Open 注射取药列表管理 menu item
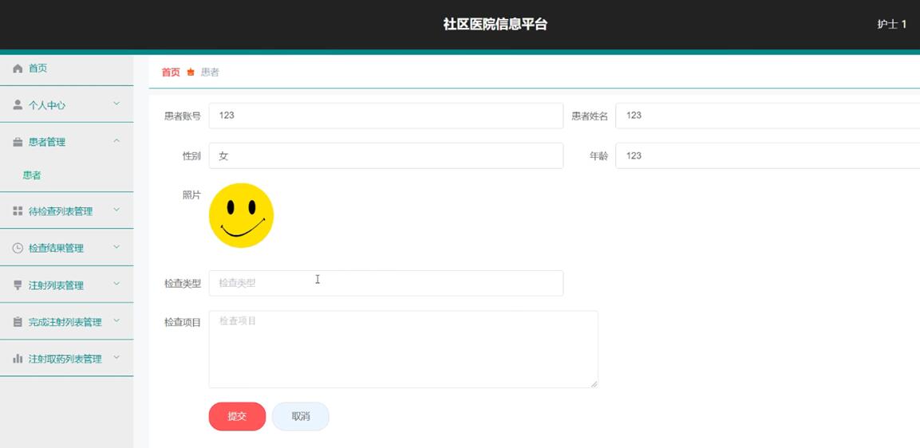This screenshot has width=920, height=448. (x=66, y=358)
